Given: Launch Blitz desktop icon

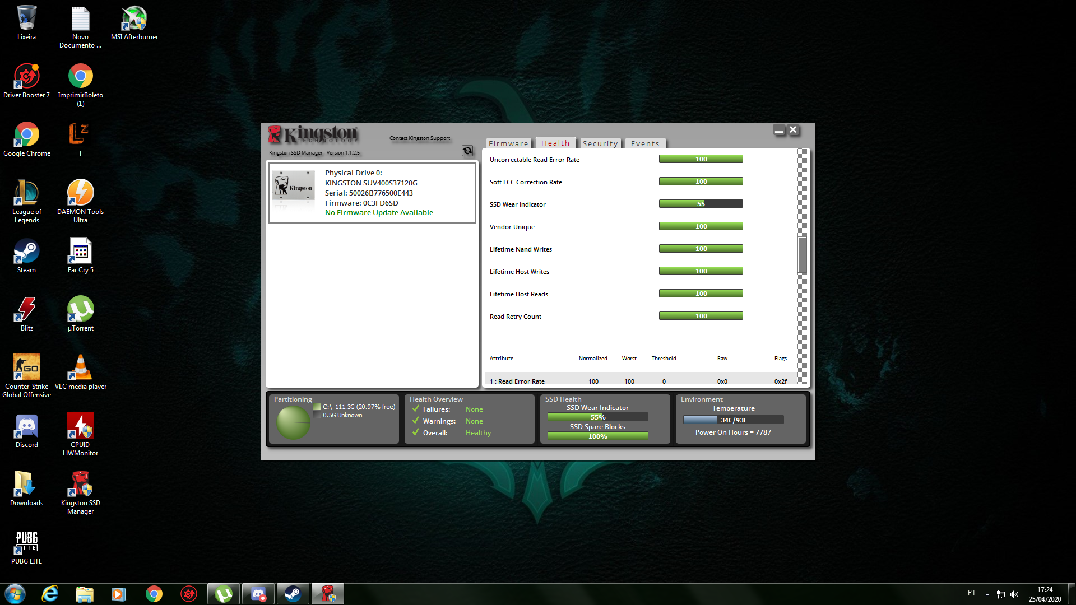Looking at the screenshot, I should click(x=26, y=314).
